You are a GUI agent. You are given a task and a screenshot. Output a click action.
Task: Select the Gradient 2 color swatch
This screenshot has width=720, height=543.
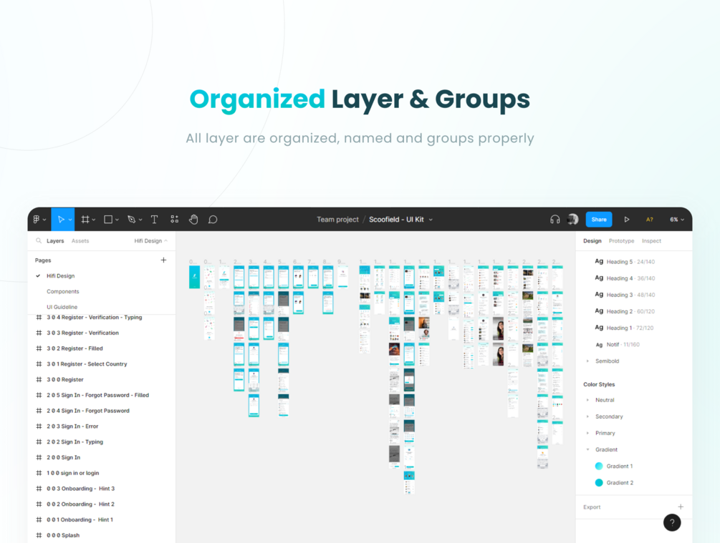click(x=599, y=482)
